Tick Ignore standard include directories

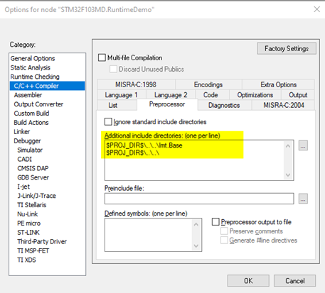point(108,122)
